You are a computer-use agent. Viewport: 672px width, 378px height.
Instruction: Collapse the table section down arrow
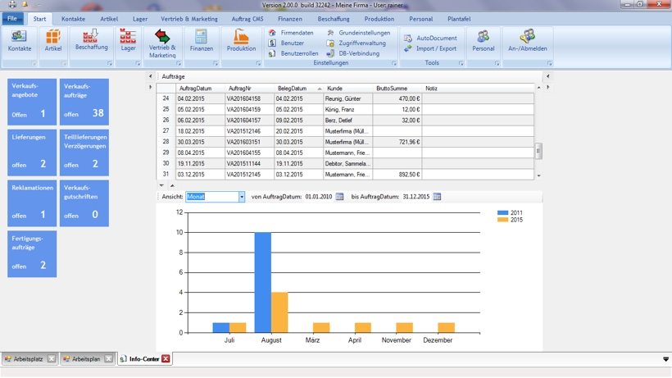pos(161,185)
